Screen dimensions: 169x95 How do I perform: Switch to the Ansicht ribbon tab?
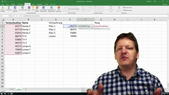pyautogui.click(x=46, y=4)
